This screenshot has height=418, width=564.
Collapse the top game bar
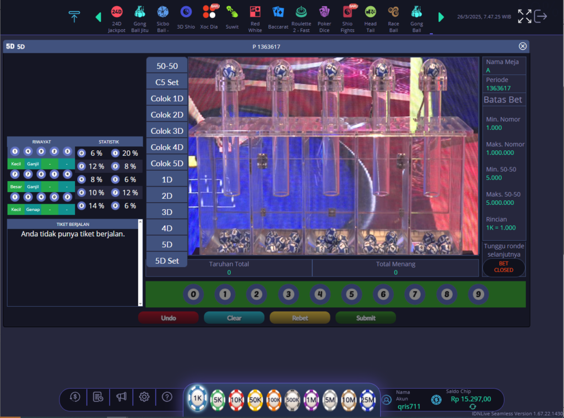click(x=74, y=17)
